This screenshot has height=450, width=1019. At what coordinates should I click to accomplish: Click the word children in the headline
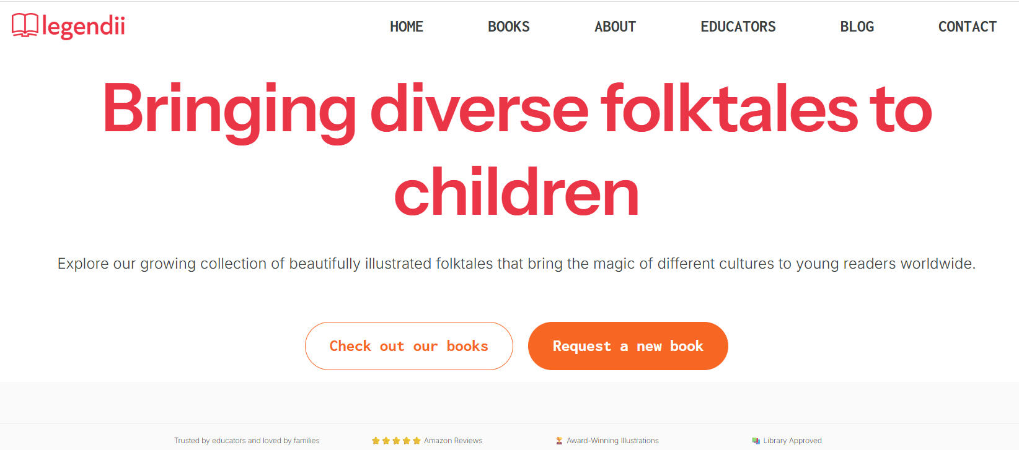point(516,193)
